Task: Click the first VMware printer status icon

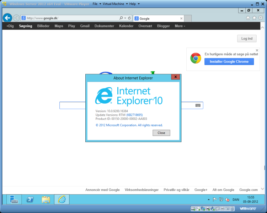Action: 208,209
